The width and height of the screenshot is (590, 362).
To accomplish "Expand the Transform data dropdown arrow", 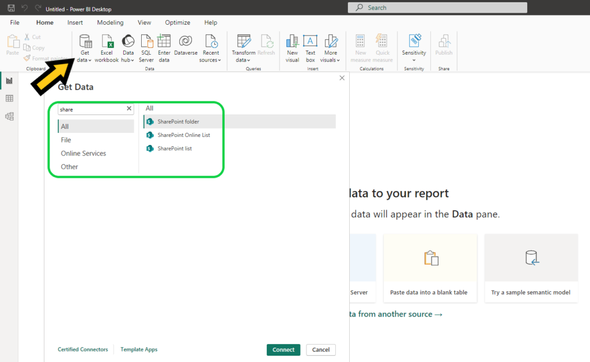I will (x=248, y=60).
